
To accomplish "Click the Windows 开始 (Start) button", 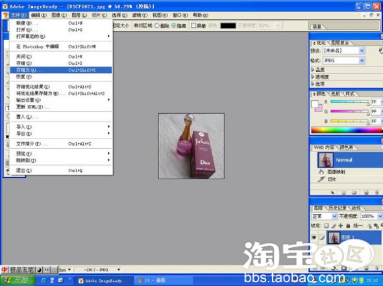I will tap(18, 280).
